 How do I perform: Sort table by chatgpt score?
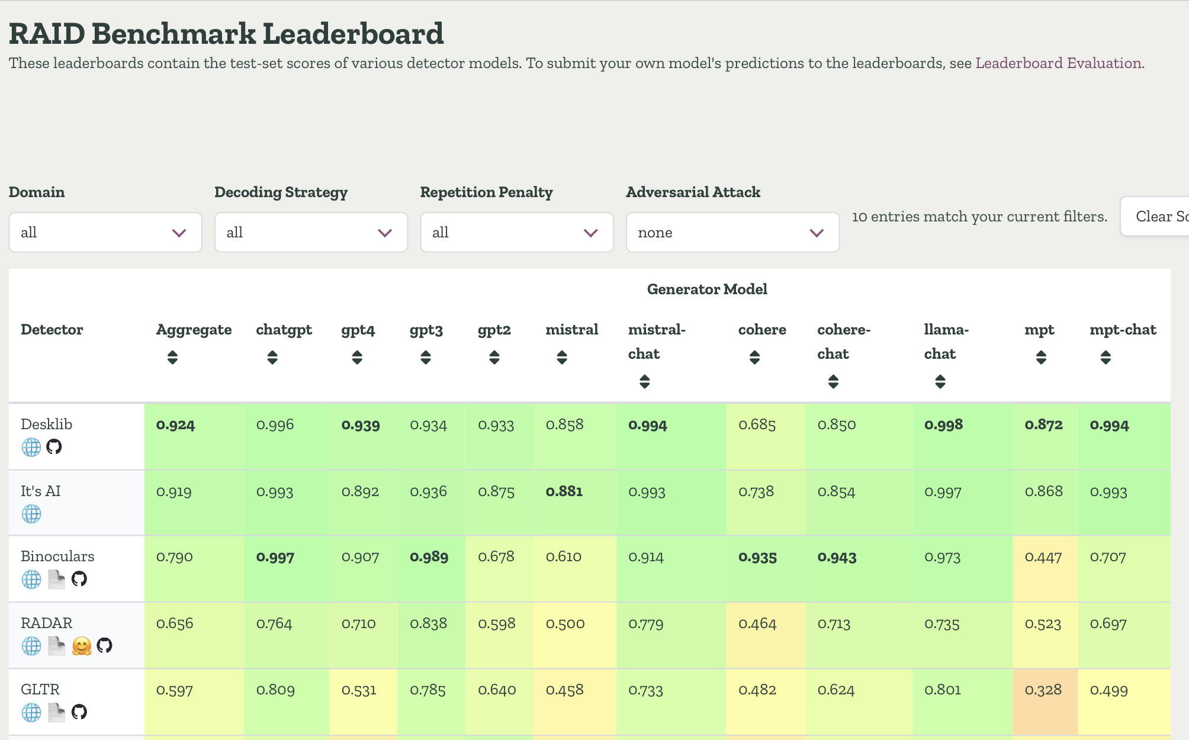(272, 357)
